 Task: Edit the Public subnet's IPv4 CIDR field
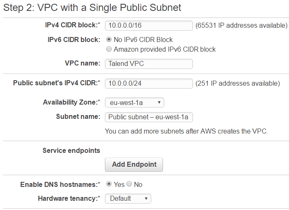pyautogui.click(x=149, y=83)
